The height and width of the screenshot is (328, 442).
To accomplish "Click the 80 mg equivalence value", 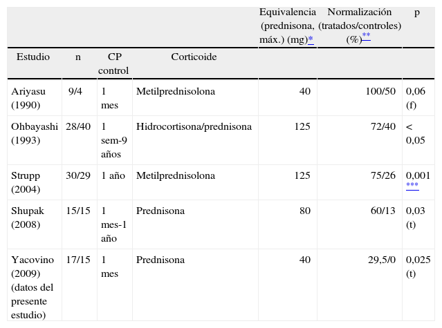I will click(x=304, y=211).
